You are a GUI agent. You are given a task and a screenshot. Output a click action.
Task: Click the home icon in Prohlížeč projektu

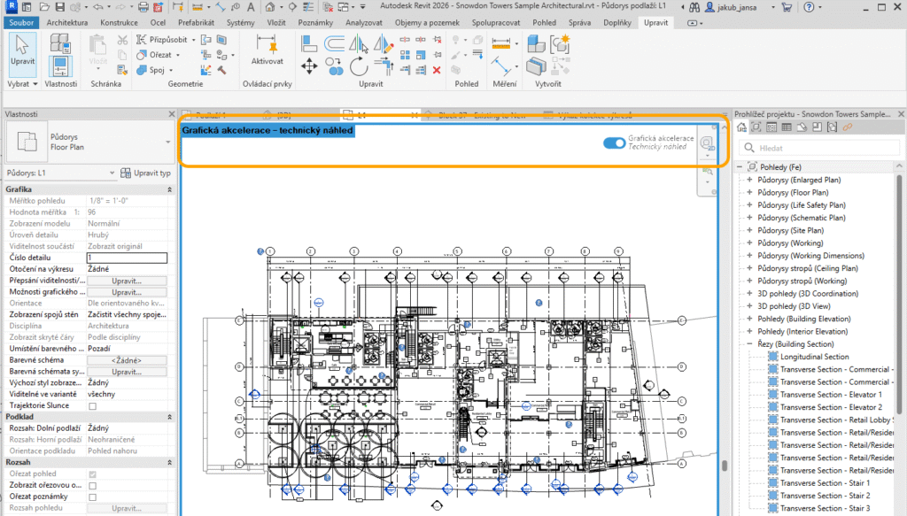point(742,127)
